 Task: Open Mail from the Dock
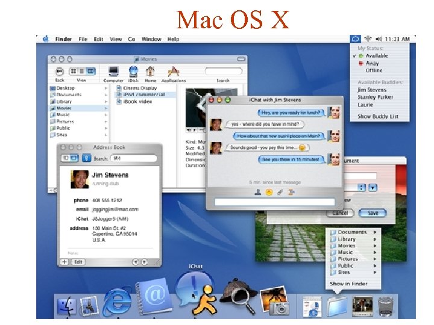coord(89,307)
